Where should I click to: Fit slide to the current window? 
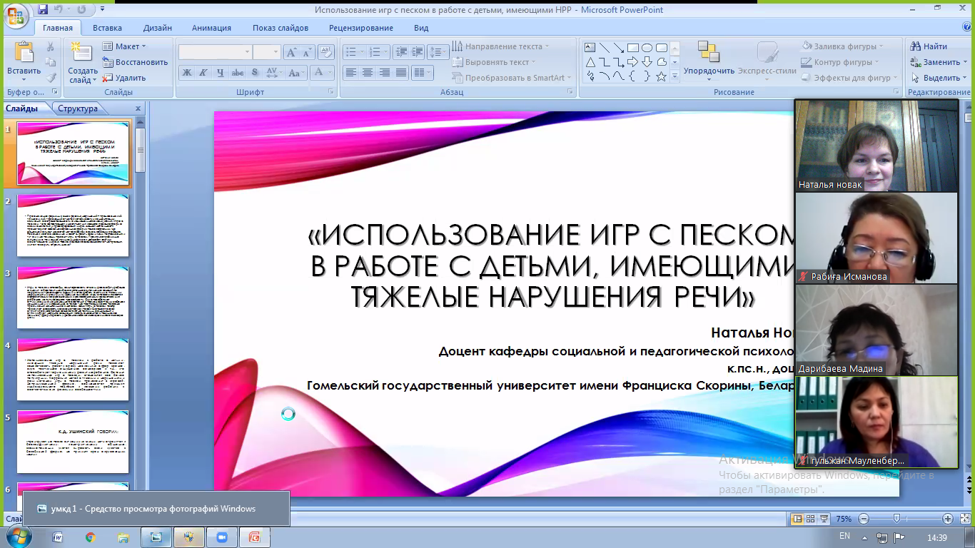point(966,519)
